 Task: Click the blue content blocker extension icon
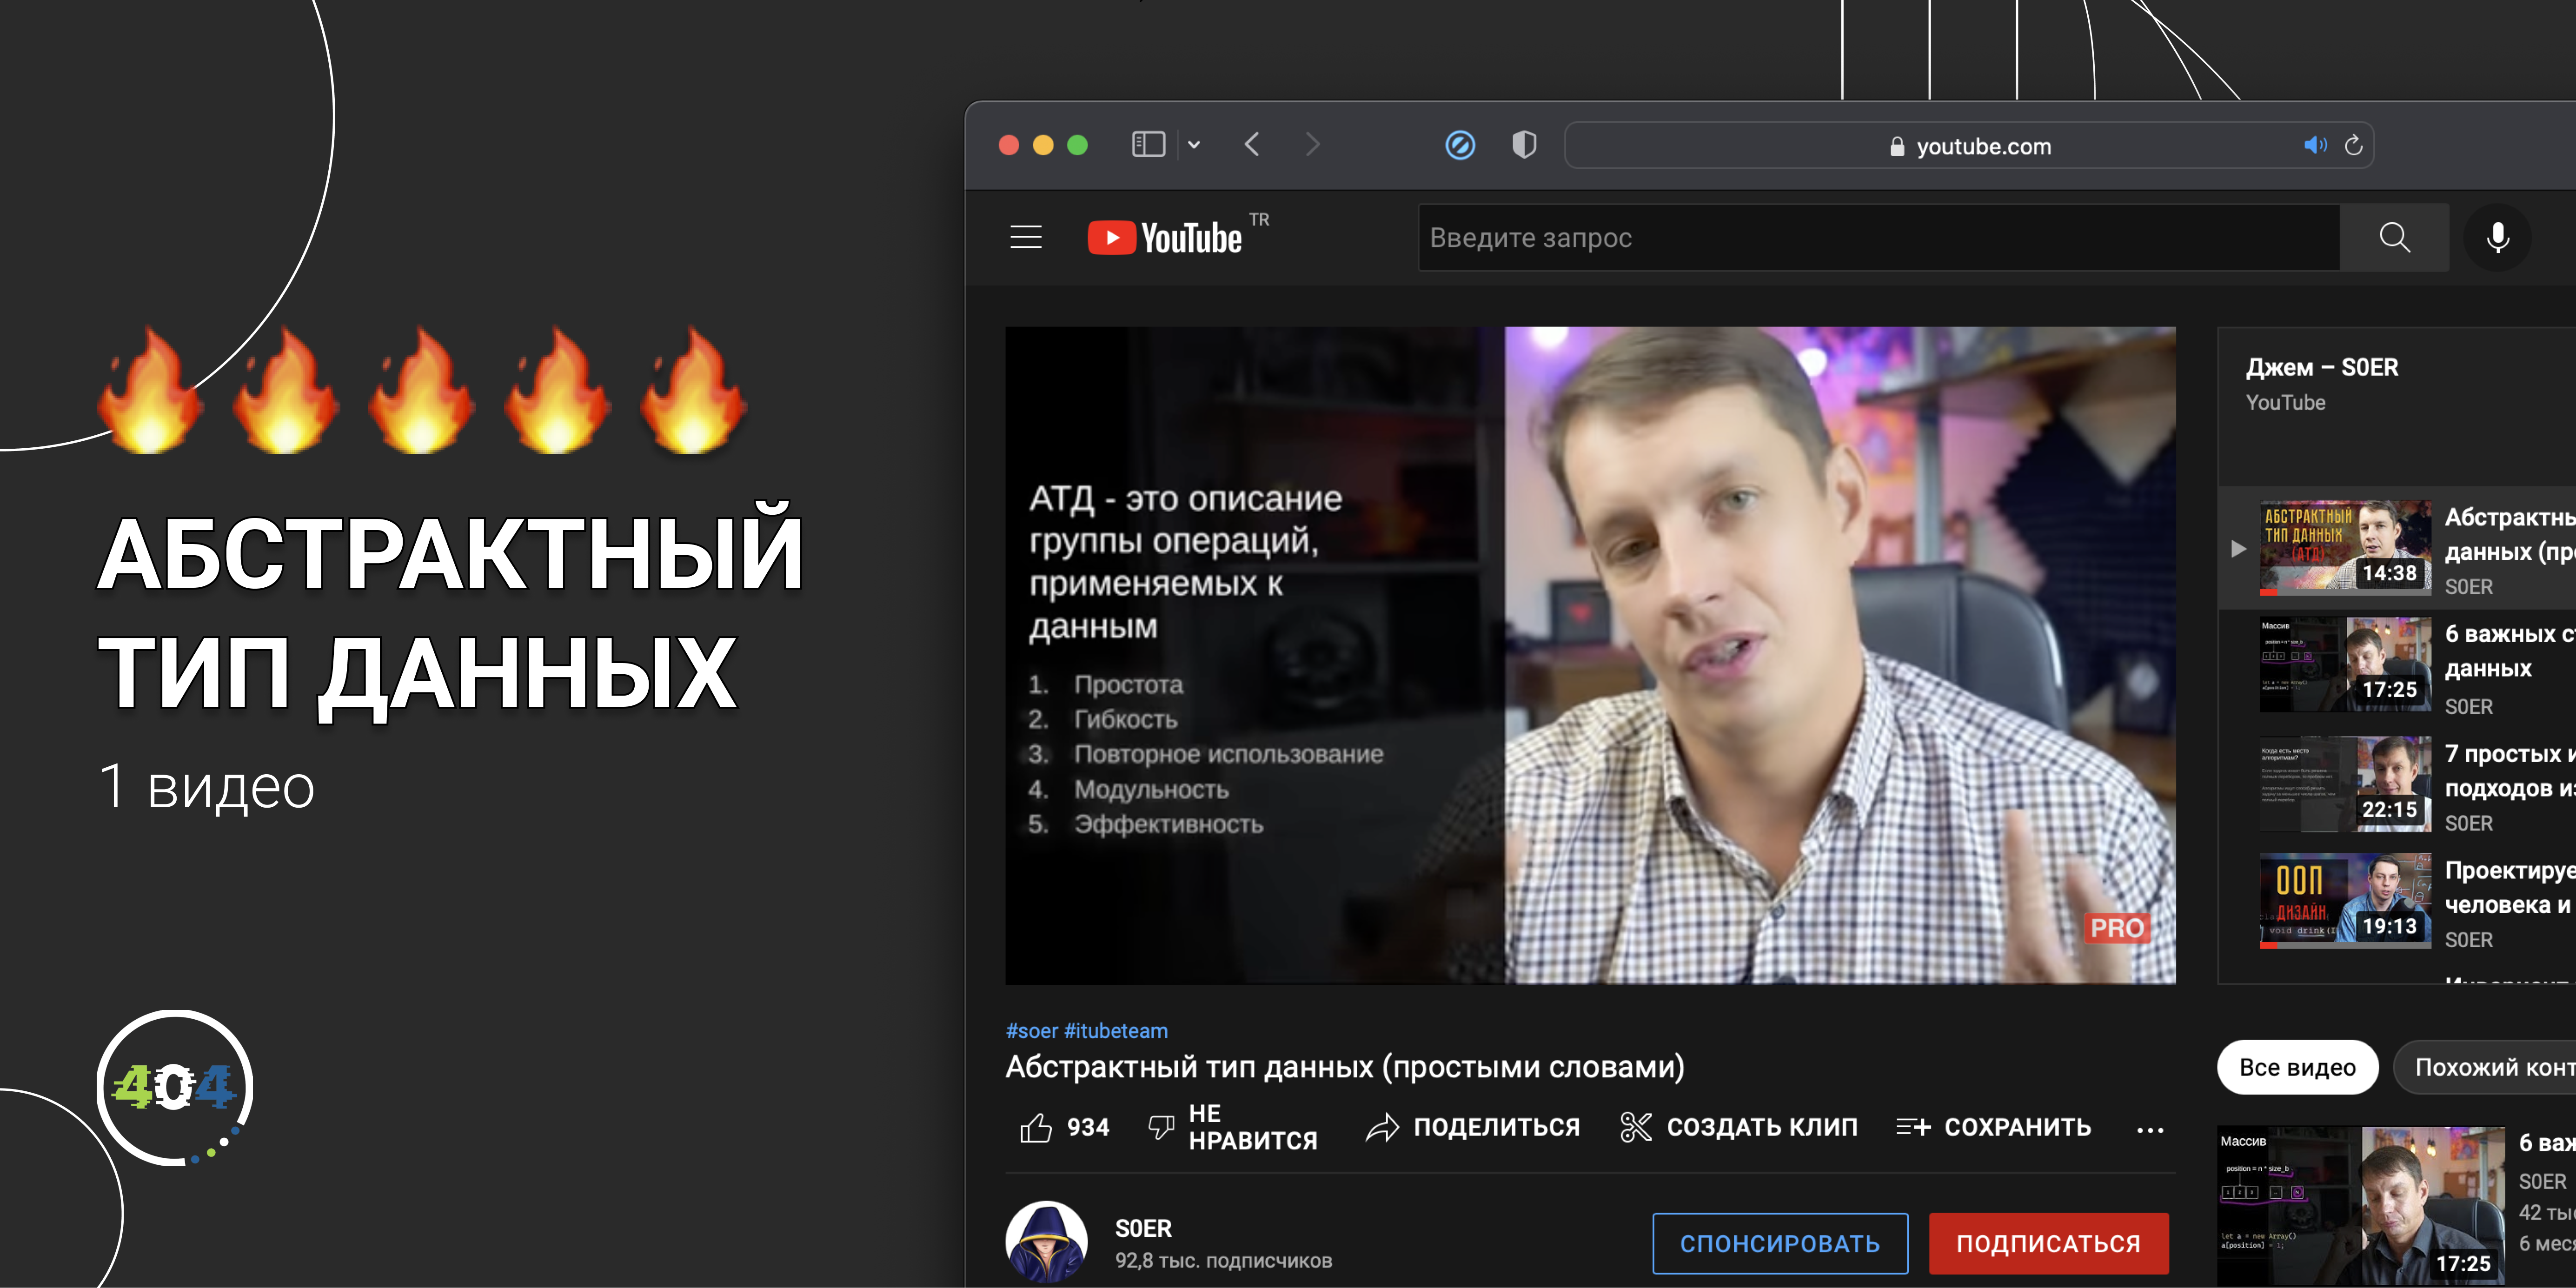click(x=1460, y=145)
